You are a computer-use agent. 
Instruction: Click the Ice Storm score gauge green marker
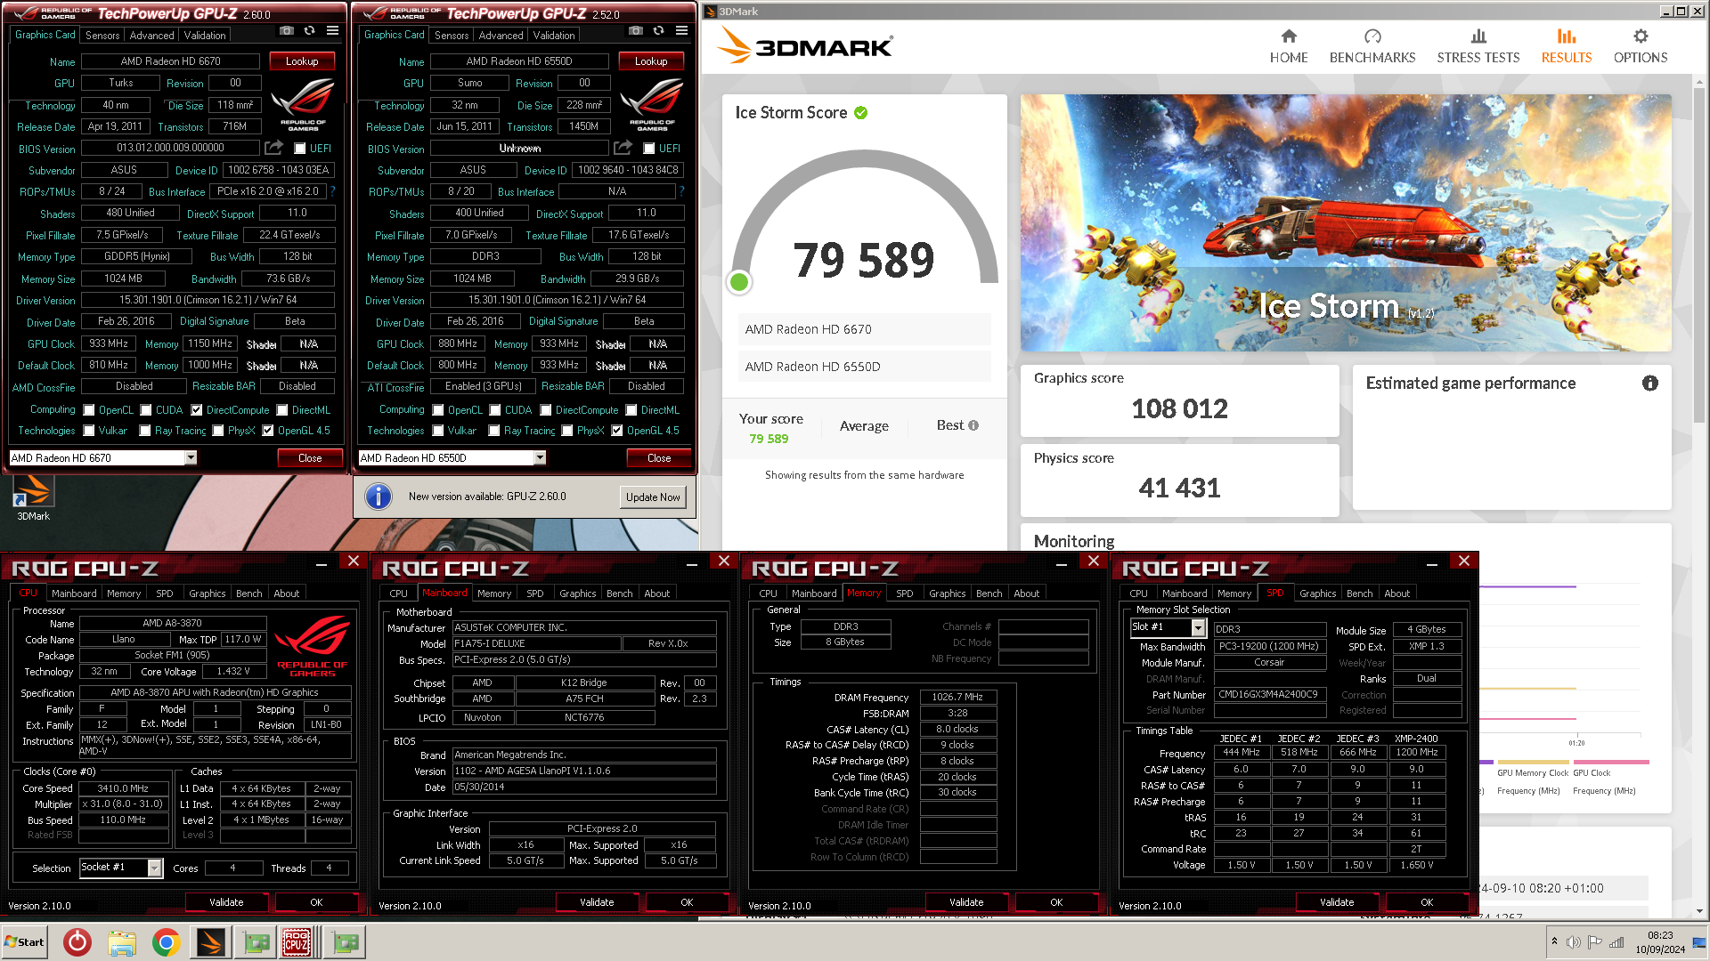click(x=738, y=282)
